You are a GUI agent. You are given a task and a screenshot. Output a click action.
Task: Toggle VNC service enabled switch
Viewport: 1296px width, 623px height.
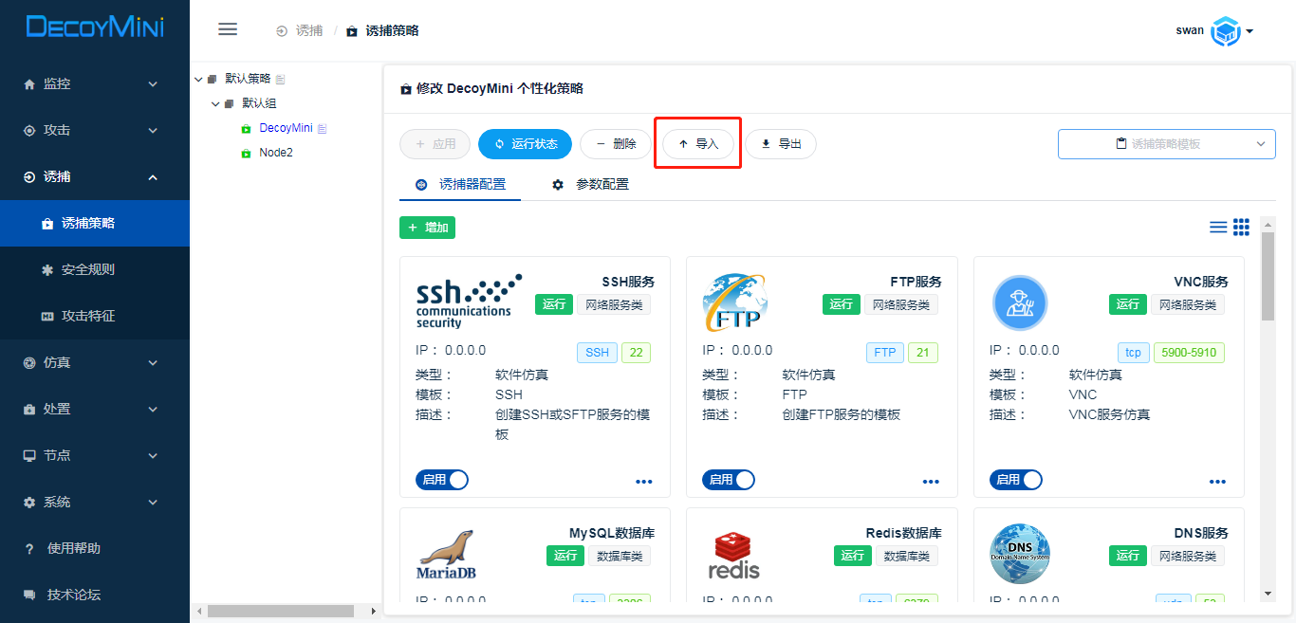[1016, 480]
